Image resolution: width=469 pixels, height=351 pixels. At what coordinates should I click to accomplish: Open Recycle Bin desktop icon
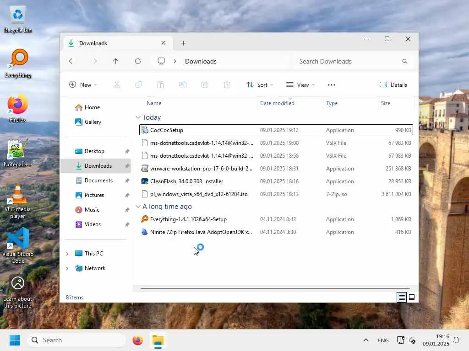point(18,19)
